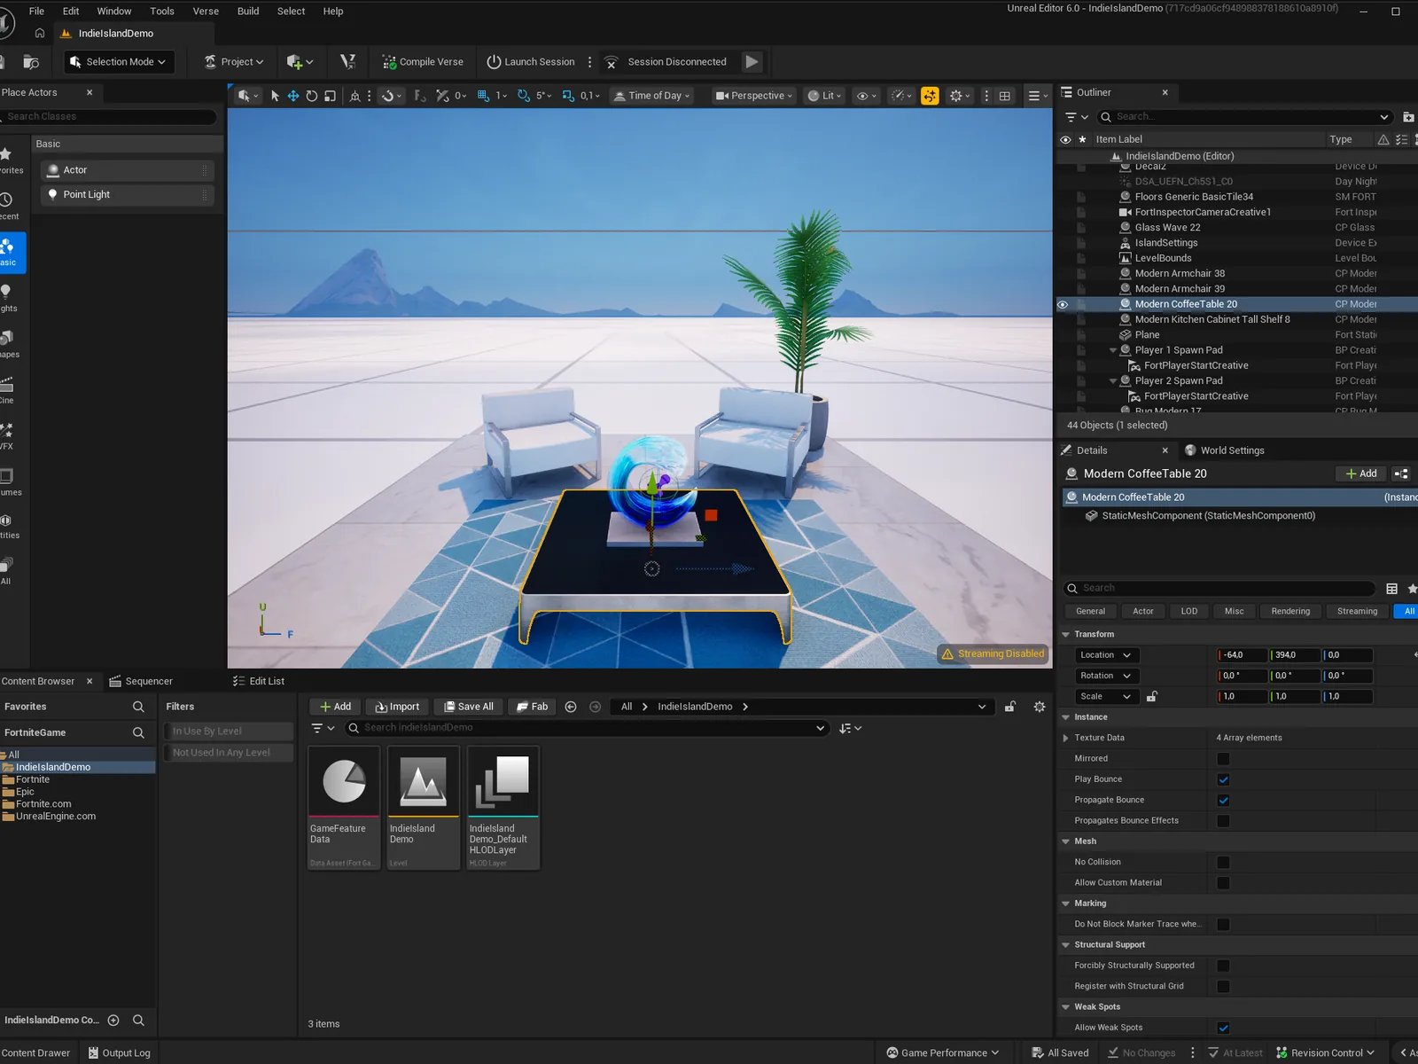
Task: Click Outliner search field
Action: tap(1245, 117)
